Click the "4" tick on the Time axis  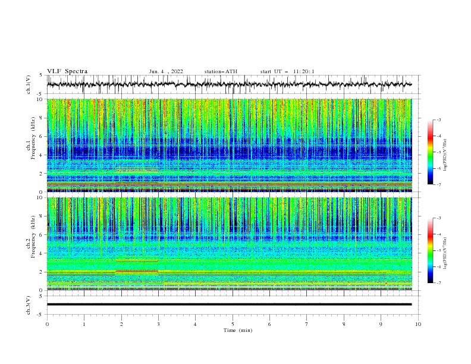[195, 324]
